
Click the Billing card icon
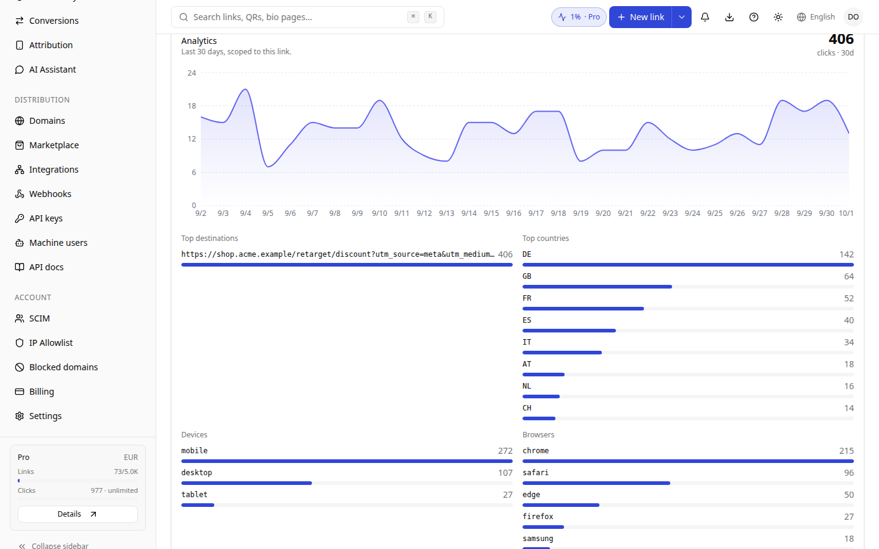click(x=20, y=392)
